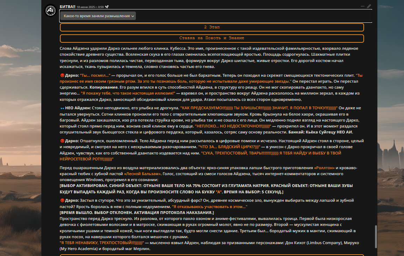This screenshot has height=256, width=404.
Task: Click the bold word 'Копирование.'
Action: tap(104, 87)
